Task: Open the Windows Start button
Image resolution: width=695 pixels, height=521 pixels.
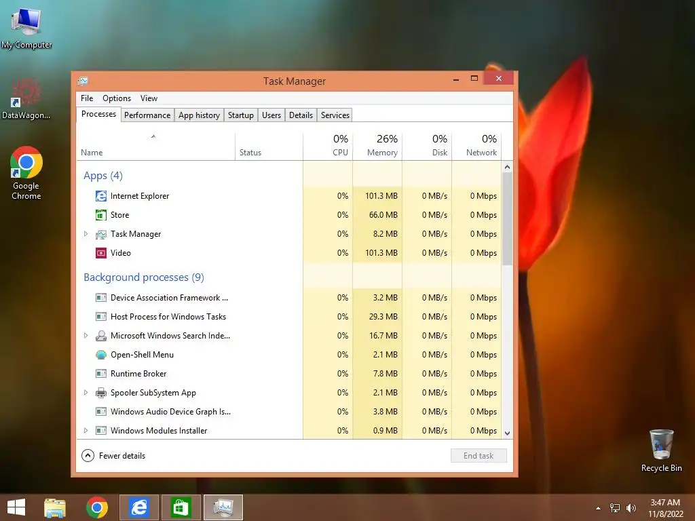Action: (16, 507)
